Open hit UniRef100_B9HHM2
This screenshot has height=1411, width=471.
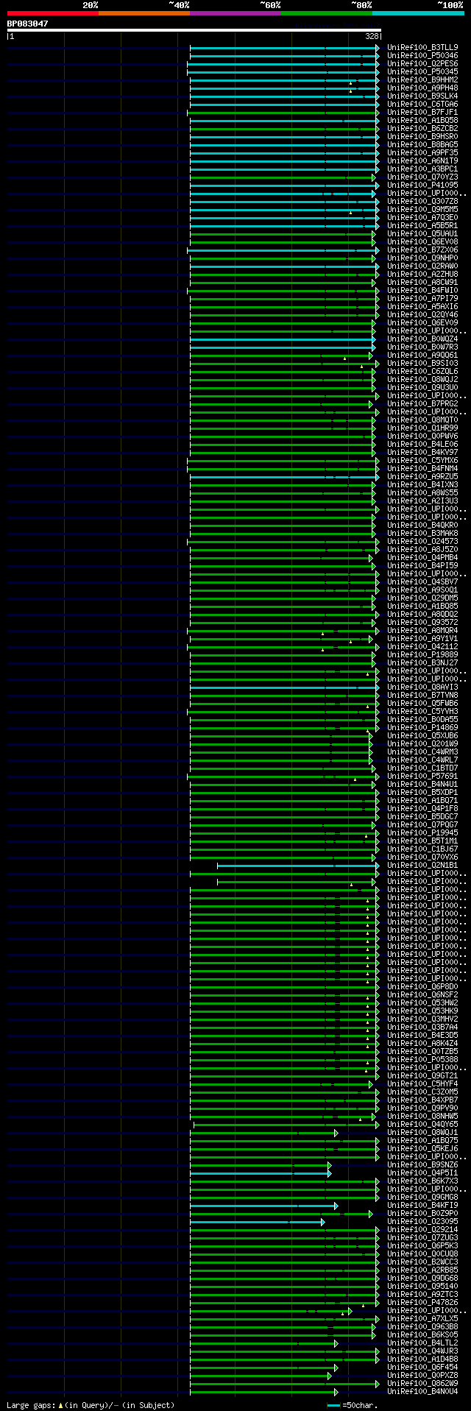pos(422,79)
